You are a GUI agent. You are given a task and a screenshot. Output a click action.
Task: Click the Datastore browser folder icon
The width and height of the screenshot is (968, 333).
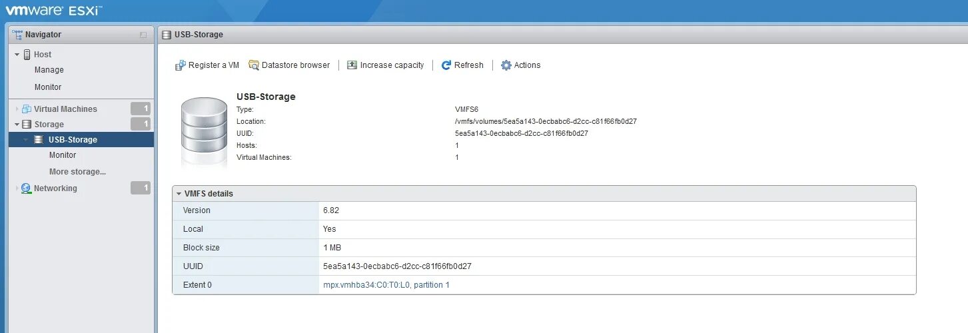coord(254,65)
